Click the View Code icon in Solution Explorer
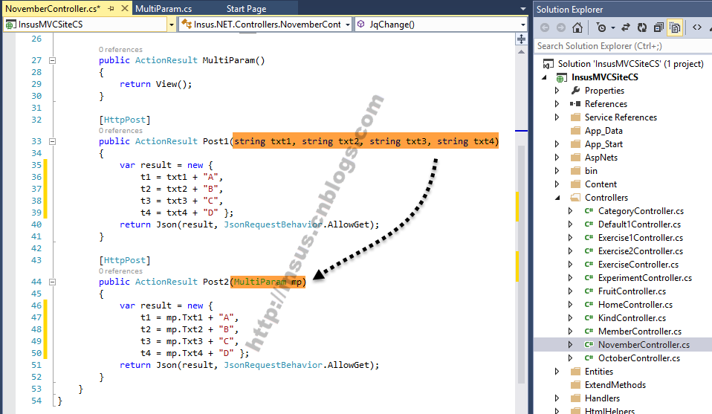 click(697, 28)
